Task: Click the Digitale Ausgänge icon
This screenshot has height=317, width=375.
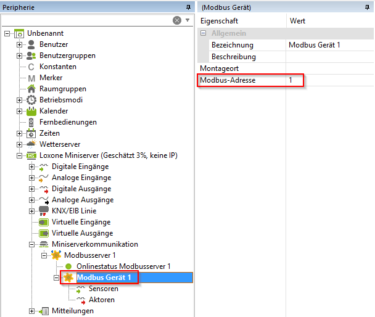Action: point(44,189)
